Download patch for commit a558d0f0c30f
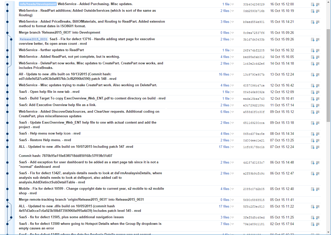Screen dimensions: 331x235 [x=313, y=112]
